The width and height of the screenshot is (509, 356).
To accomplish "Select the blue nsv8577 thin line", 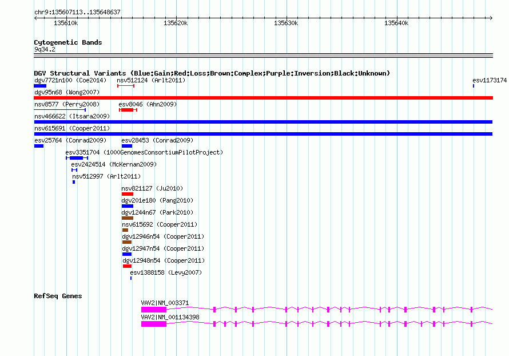I will point(59,110).
